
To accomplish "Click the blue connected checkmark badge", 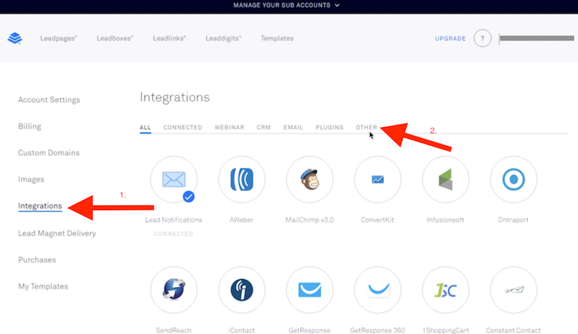I will pyautogui.click(x=188, y=197).
